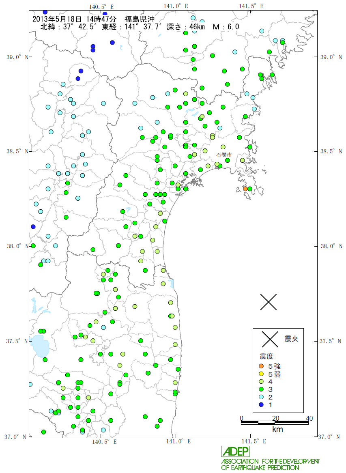Click the 深さ:46km depth text

(186, 27)
